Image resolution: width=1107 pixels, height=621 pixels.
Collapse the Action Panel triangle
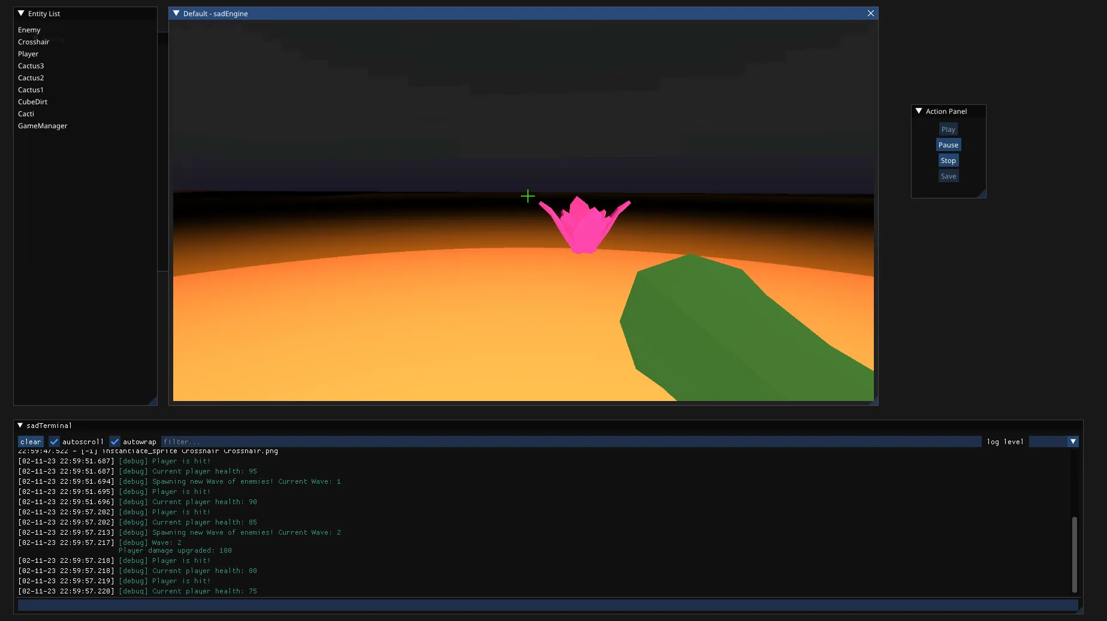(x=919, y=111)
